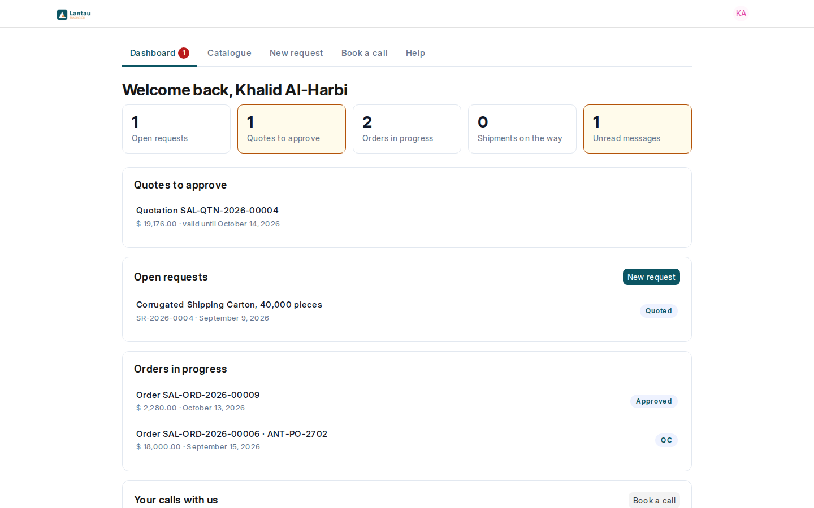
Task: Go to the New request tab
Action: point(296,53)
